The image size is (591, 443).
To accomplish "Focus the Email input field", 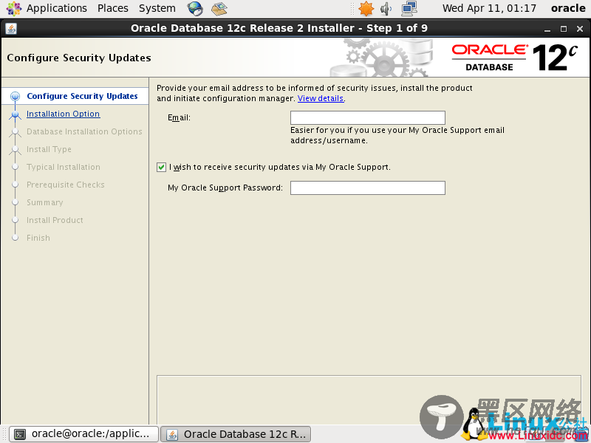I will tap(367, 117).
